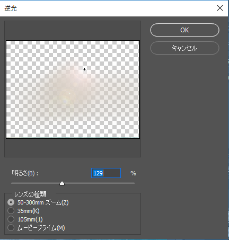Click the lens flare preview image

click(73, 90)
